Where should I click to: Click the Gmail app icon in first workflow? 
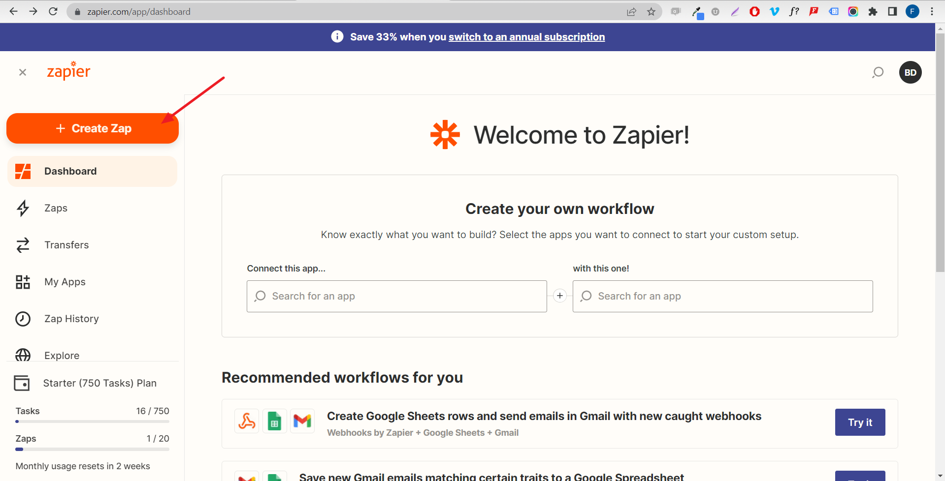(x=302, y=421)
